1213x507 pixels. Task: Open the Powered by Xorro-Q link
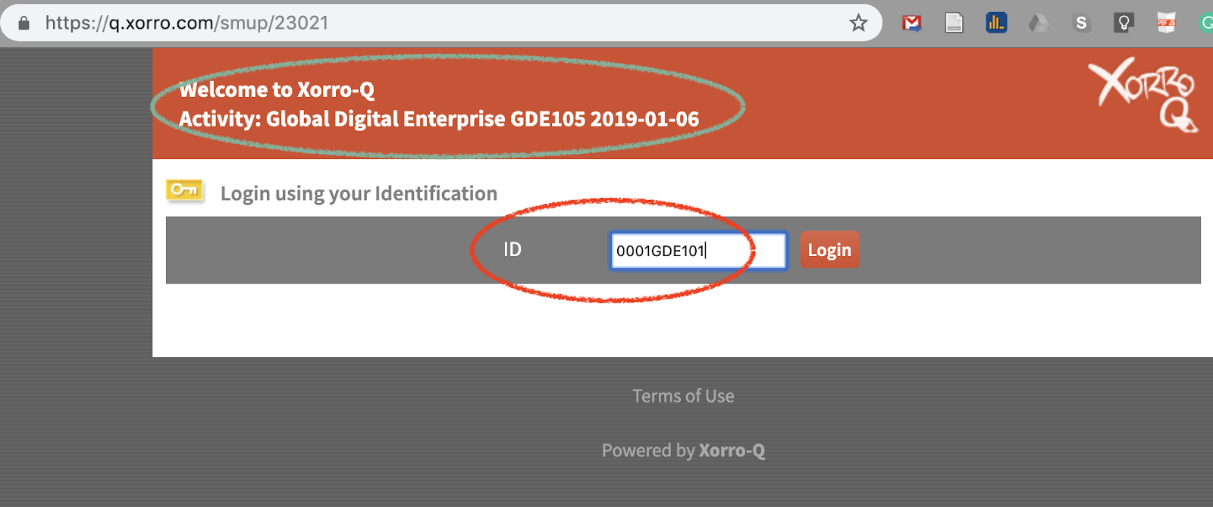pyautogui.click(x=683, y=450)
